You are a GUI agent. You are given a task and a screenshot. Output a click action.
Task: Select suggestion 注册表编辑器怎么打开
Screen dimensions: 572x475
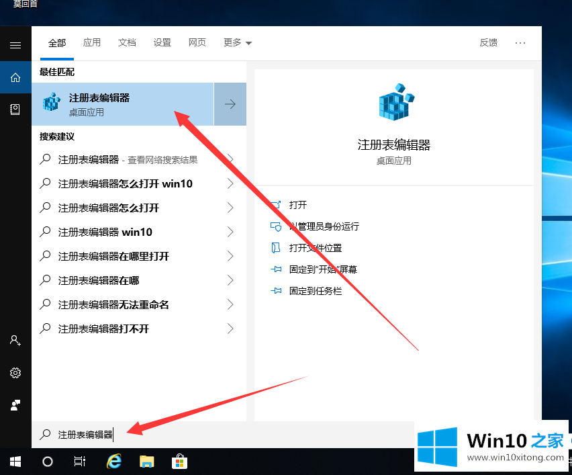[108, 208]
